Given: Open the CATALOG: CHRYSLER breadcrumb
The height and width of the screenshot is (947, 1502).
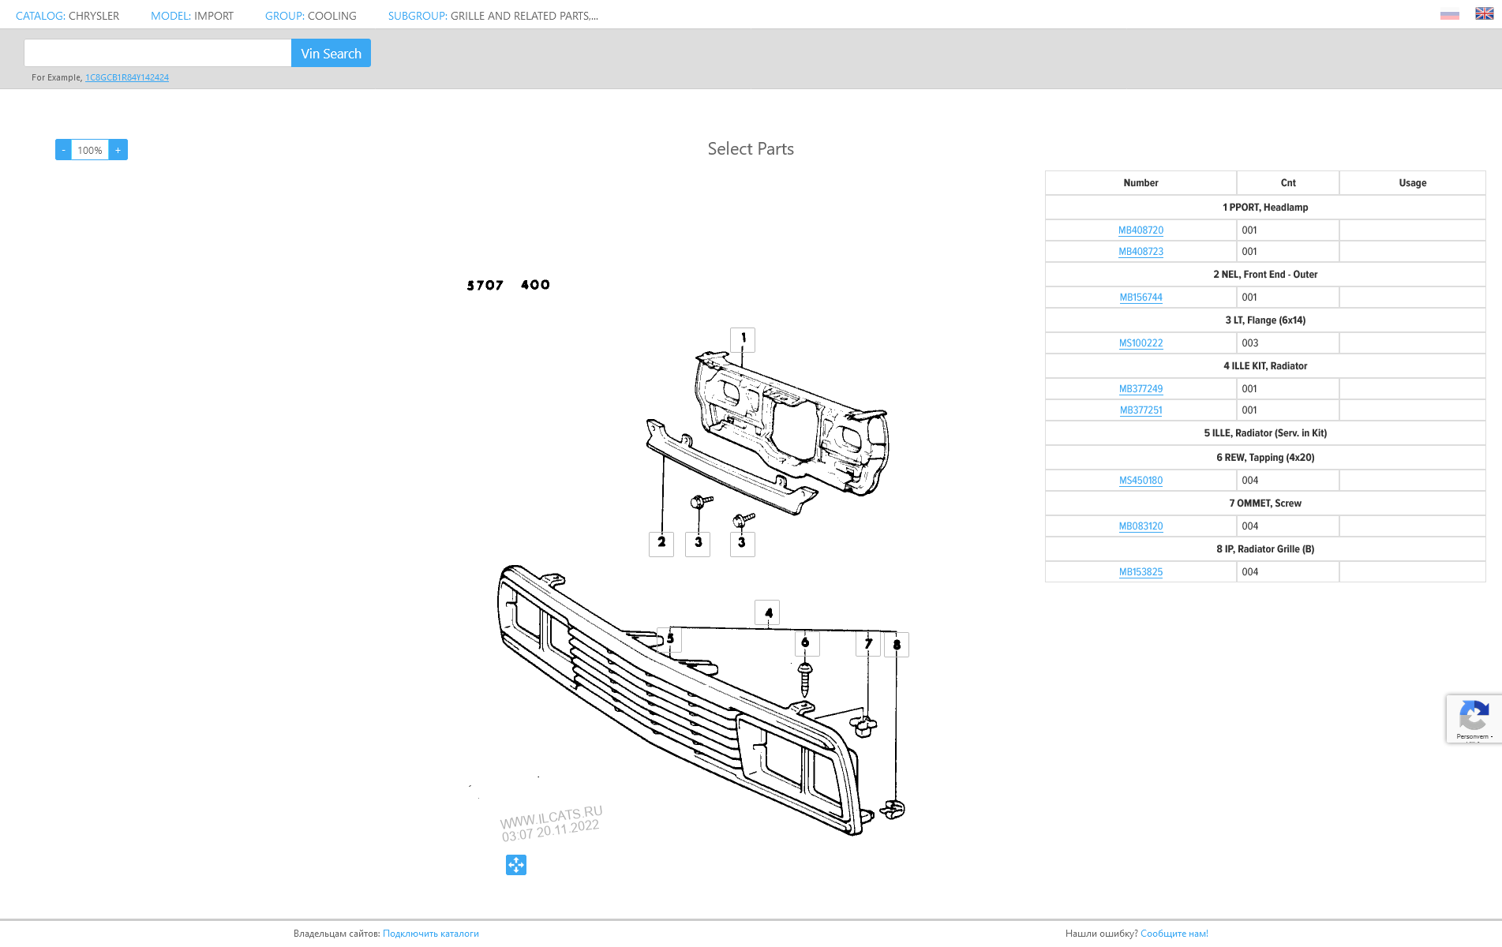Looking at the screenshot, I should pyautogui.click(x=67, y=16).
